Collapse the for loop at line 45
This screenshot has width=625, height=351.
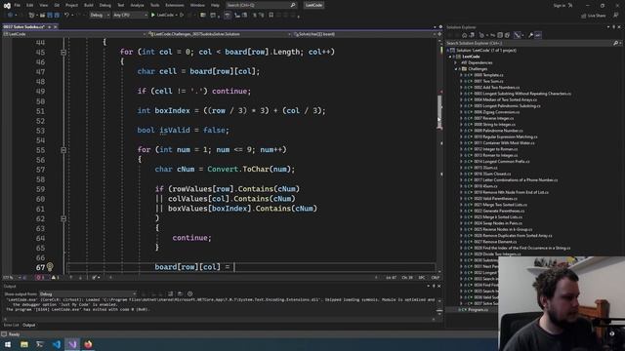point(63,52)
